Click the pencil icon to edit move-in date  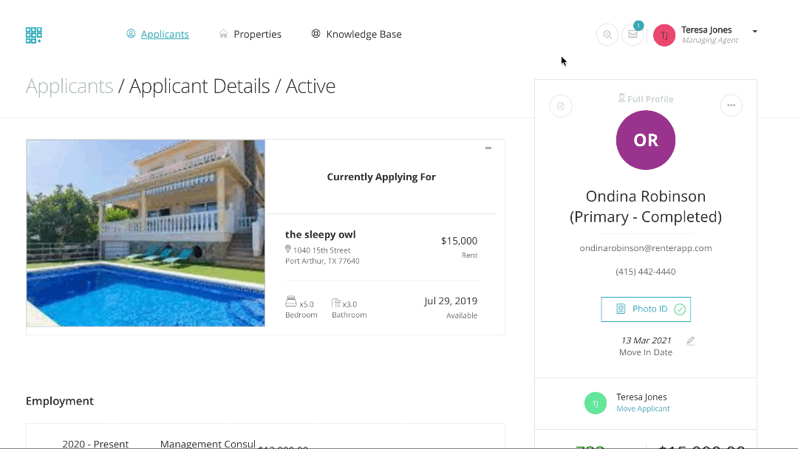(691, 341)
